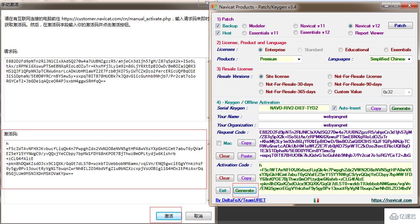The image size is (420, 224).
Task: Select the Navicat v11 radio option
Action: point(296,26)
